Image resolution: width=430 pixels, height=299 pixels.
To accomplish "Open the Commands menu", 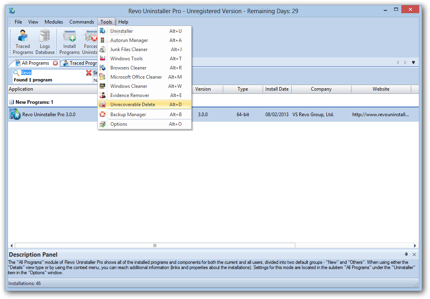I will (82, 22).
